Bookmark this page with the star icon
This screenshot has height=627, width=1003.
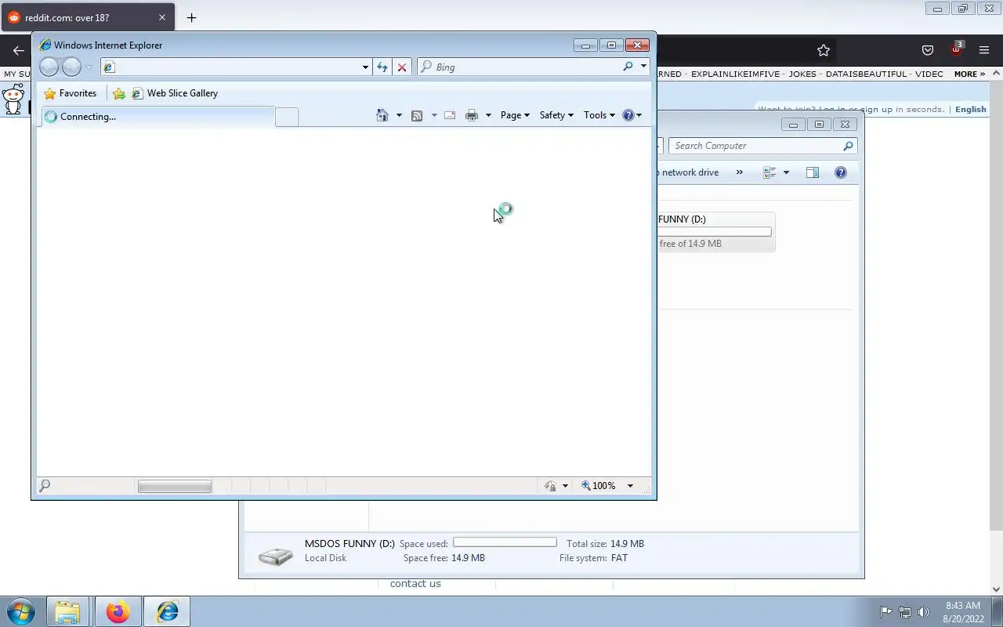click(x=824, y=50)
